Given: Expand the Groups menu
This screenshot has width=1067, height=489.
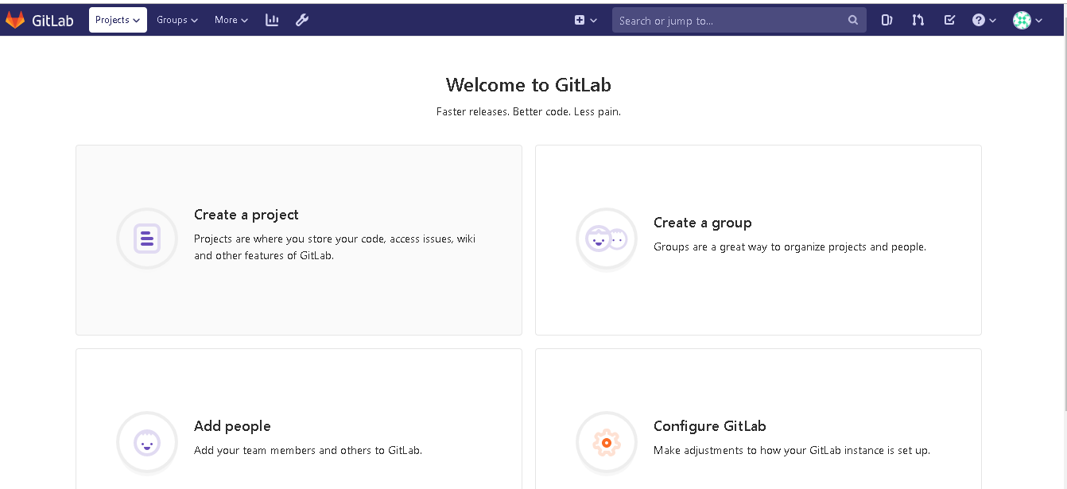Looking at the screenshot, I should tap(177, 20).
